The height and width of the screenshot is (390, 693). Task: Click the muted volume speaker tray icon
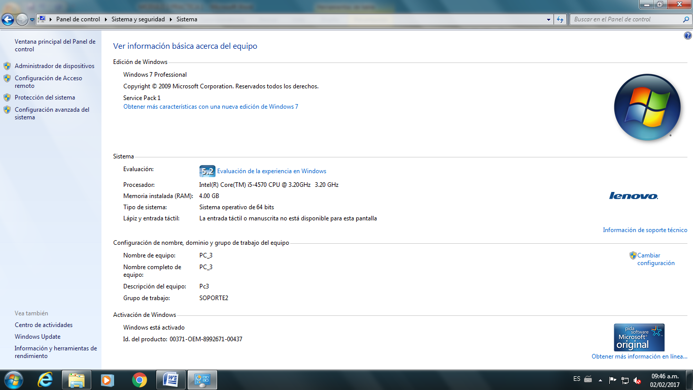coord(637,380)
